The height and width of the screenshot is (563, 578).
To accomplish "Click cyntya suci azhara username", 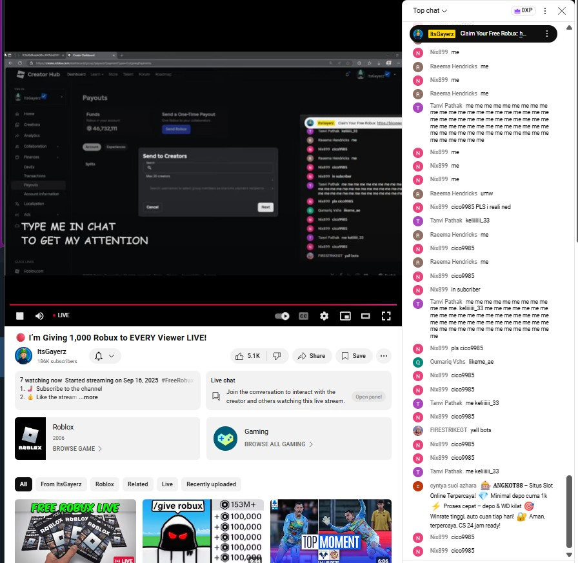I will 453,486.
